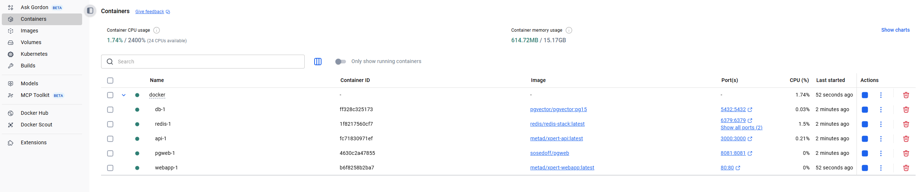This screenshot has height=192, width=924.
Task: Open Ask Gordon in sidebar
Action: (42, 7)
